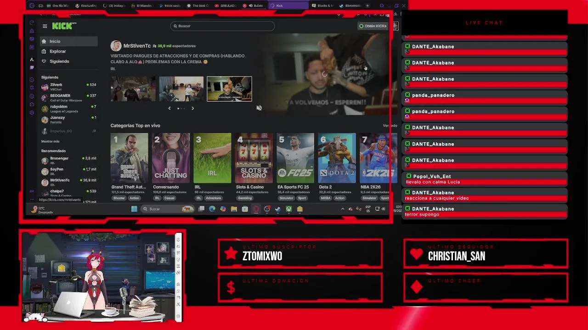The height and width of the screenshot is (330, 588).
Task: Show hidden system tray icons
Action: (x=342, y=209)
